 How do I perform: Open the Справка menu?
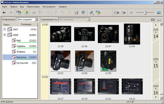63,7
